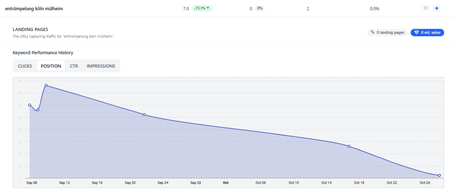
Task: Click the 0.0% CTR value in keyword row
Action: coord(374,8)
